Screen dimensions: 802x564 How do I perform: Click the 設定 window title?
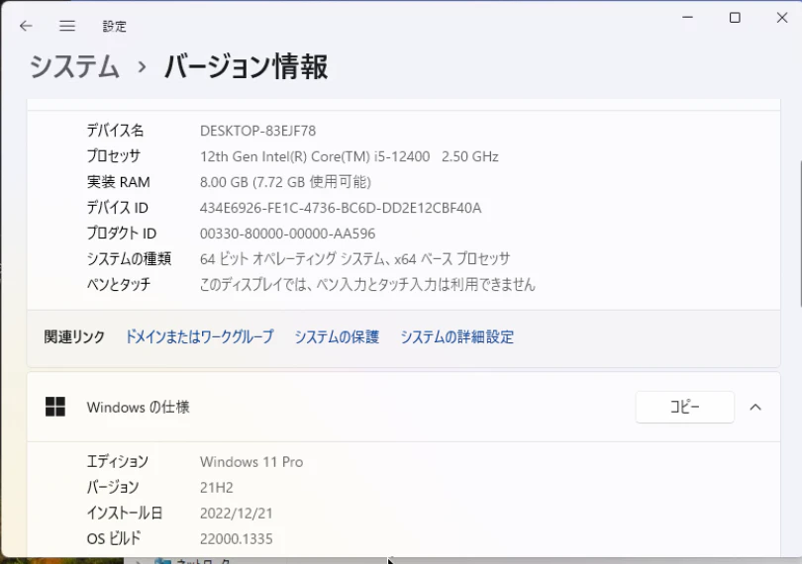click(x=114, y=26)
